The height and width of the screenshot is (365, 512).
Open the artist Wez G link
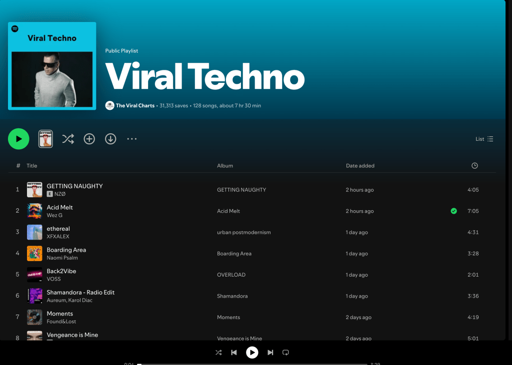[54, 215]
